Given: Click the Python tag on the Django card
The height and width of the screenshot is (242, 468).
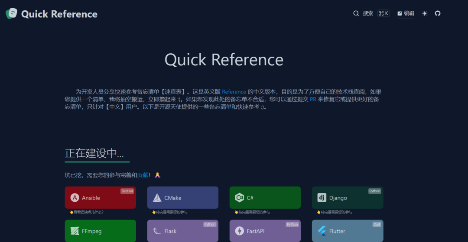Looking at the screenshot, I should point(374,191).
